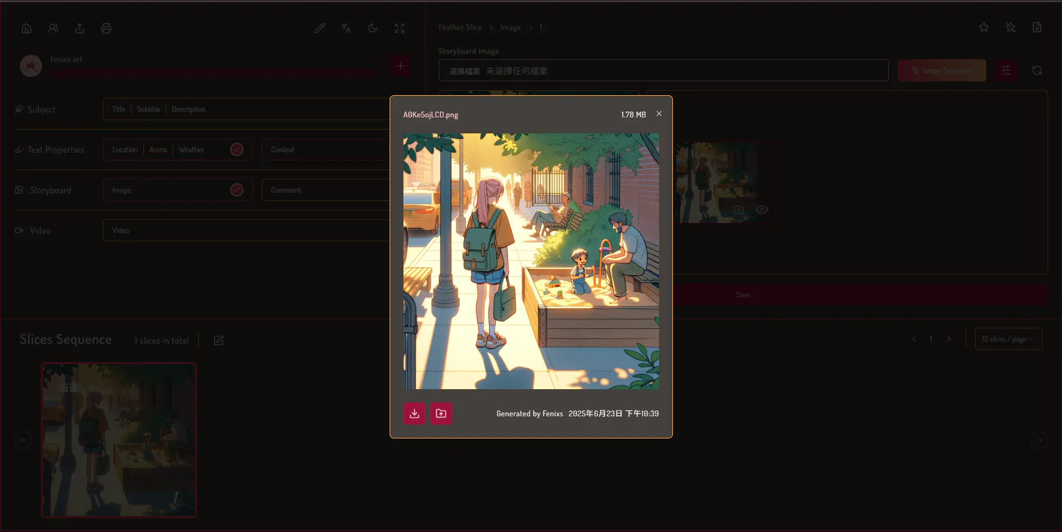This screenshot has width=1062, height=532.
Task: Click the upload-to-folder icon in the dialog
Action: point(441,414)
